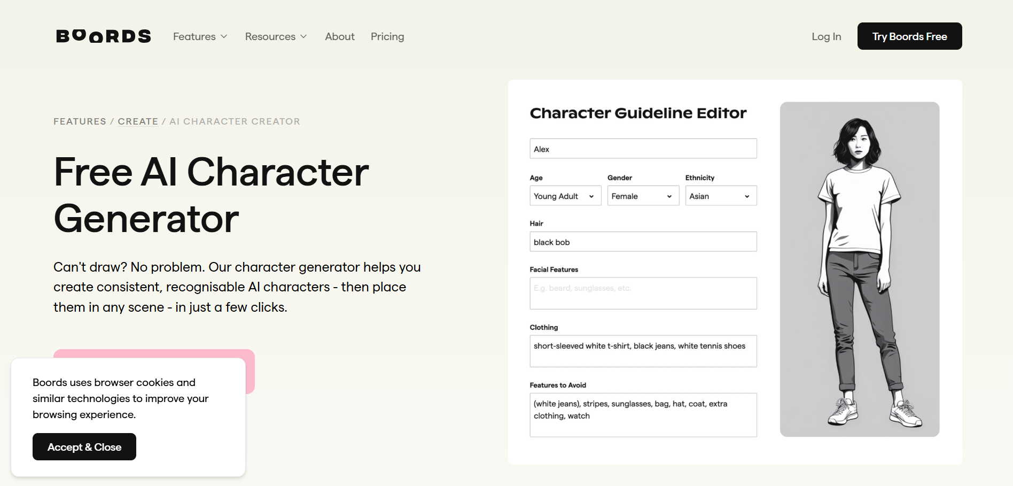Click the empty Facial Features text box
This screenshot has width=1013, height=486.
pyautogui.click(x=643, y=293)
